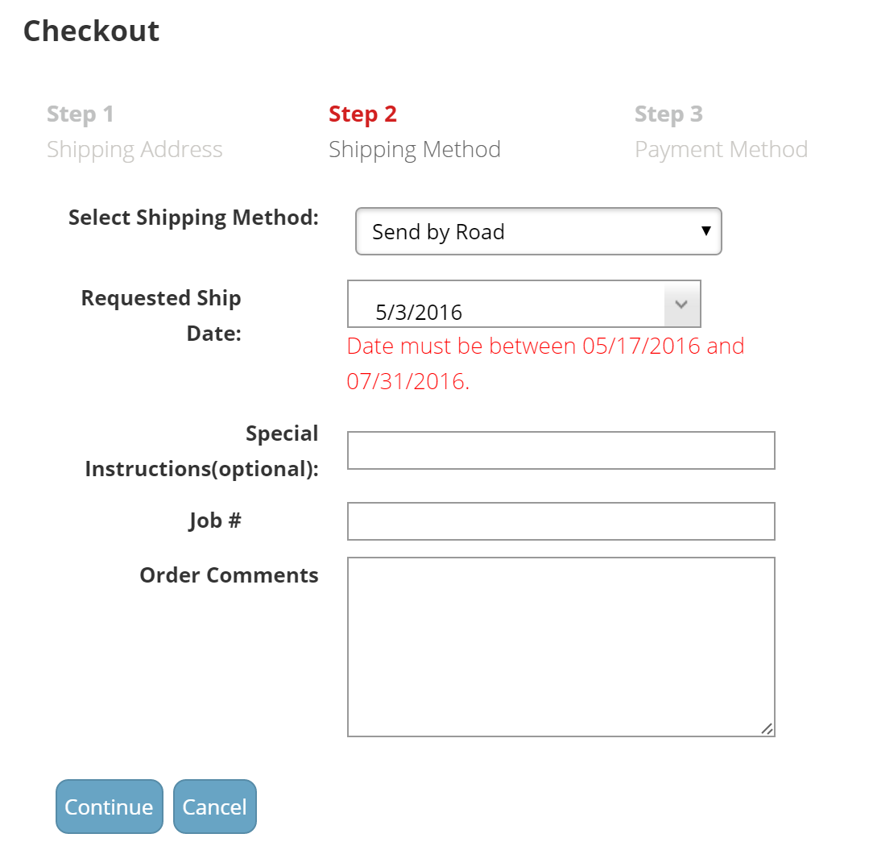Image resolution: width=873 pixels, height=842 pixels.
Task: Open the Select Shipping Method dropdown
Action: coord(539,231)
